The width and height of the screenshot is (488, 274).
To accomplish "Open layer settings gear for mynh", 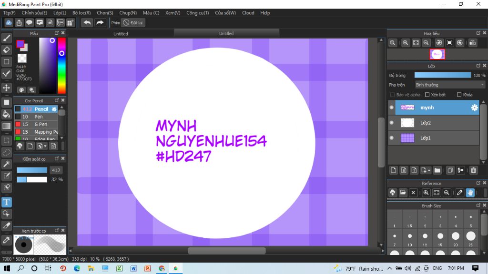I will [474, 108].
